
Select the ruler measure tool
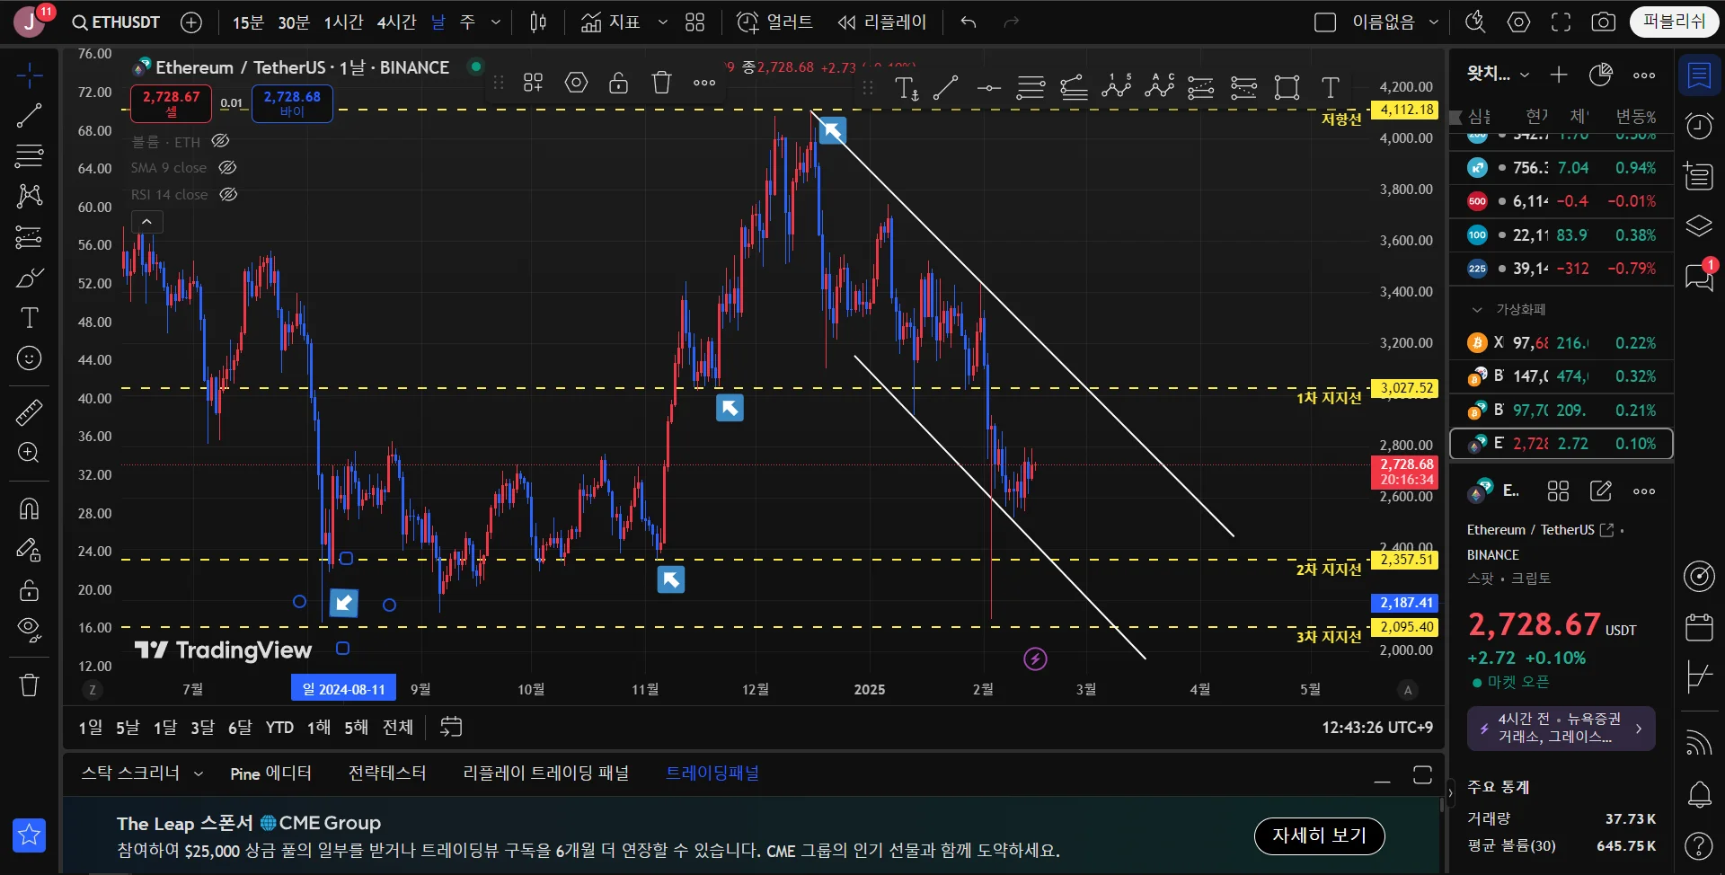[x=30, y=412]
